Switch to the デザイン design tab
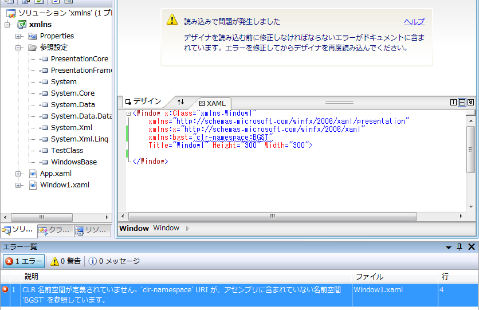This screenshot has width=479, height=310. point(143,101)
